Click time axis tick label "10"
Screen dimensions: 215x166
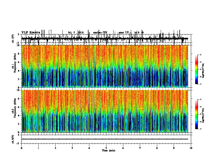(191, 148)
